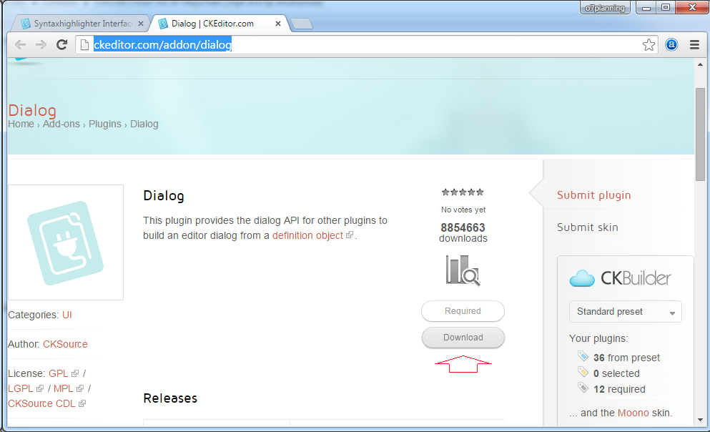Click the 'Releases' heading
710x432 pixels.
tap(170, 398)
